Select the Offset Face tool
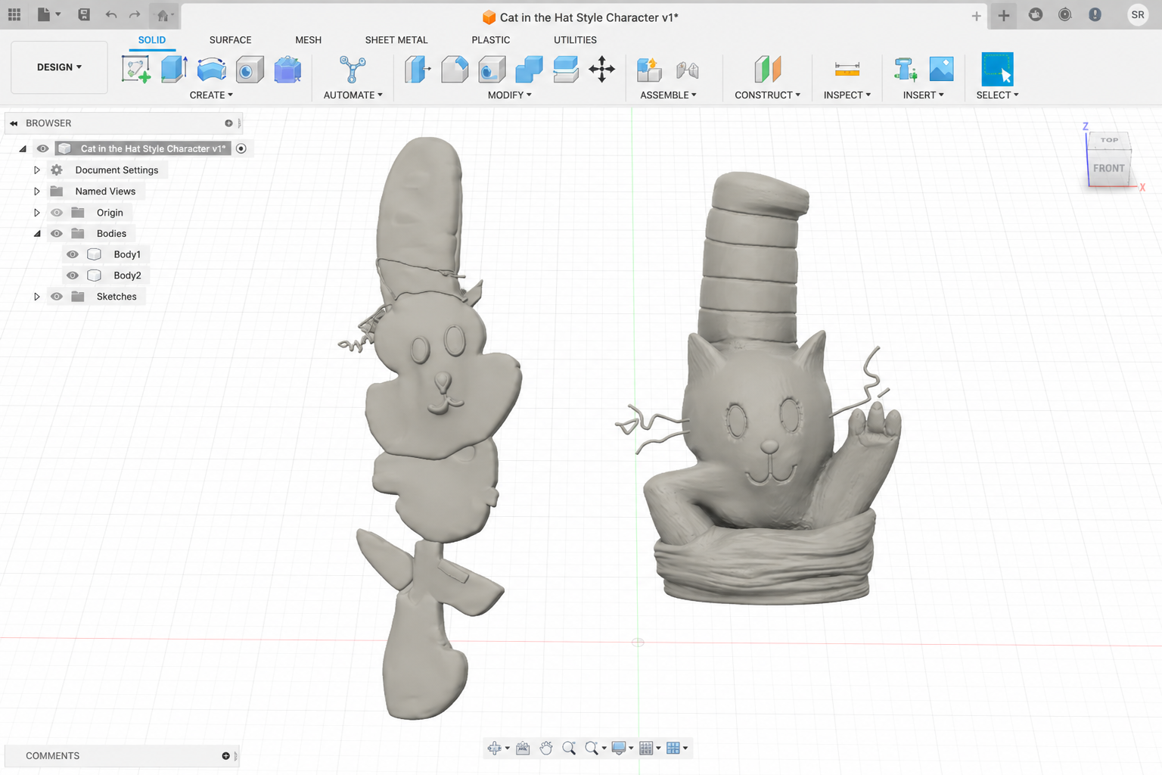The height and width of the screenshot is (775, 1162). click(x=566, y=69)
